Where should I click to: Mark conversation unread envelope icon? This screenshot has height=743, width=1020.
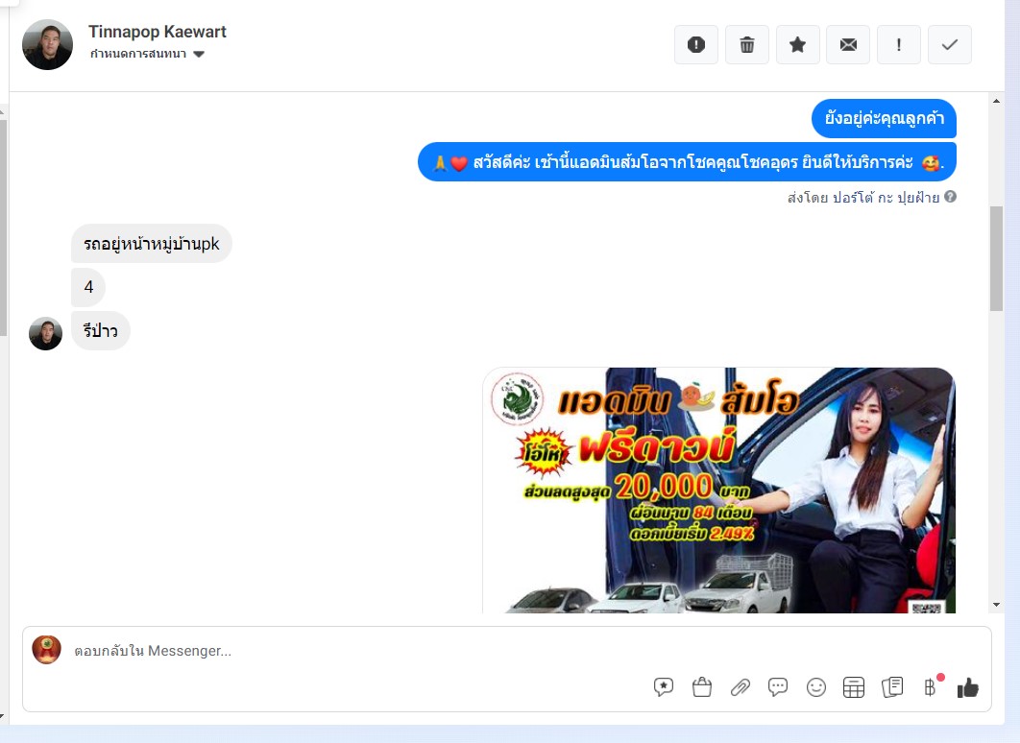point(848,45)
